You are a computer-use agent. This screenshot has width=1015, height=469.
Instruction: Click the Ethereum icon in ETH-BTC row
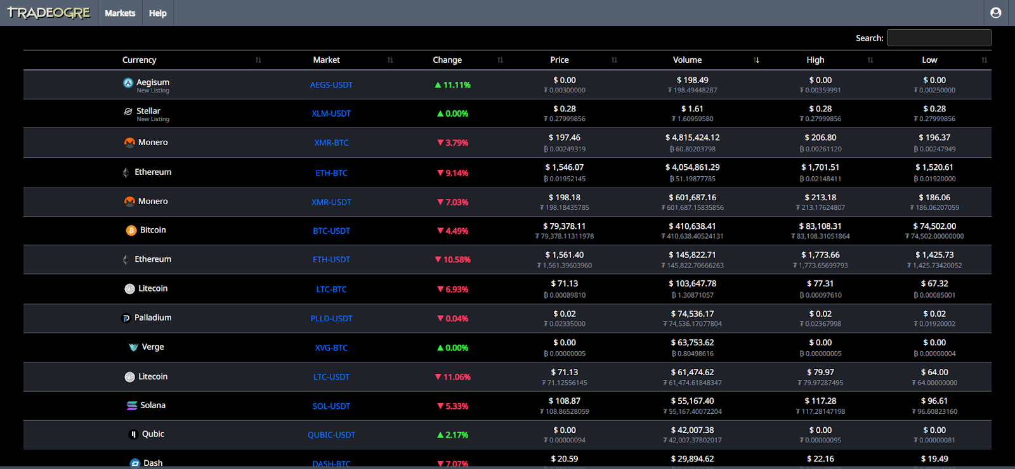[126, 172]
